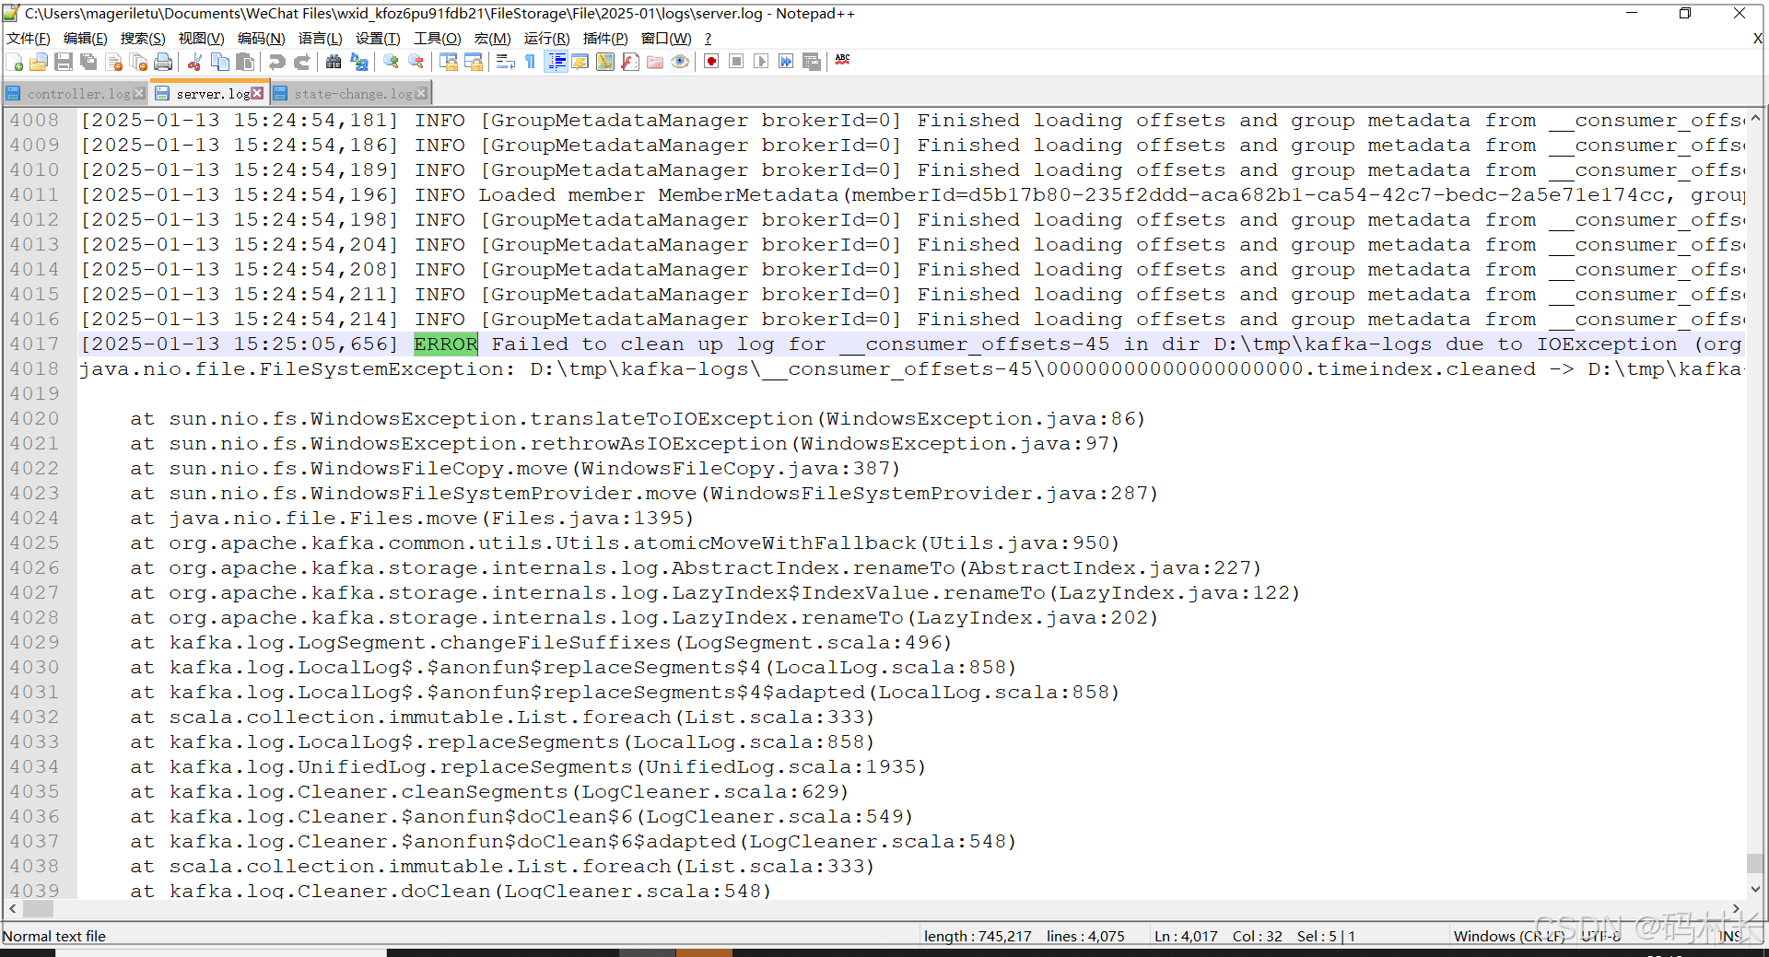
Task: Click the Undo arrow icon
Action: pyautogui.click(x=276, y=62)
